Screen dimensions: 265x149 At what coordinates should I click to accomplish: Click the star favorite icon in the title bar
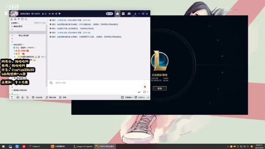click(50, 14)
